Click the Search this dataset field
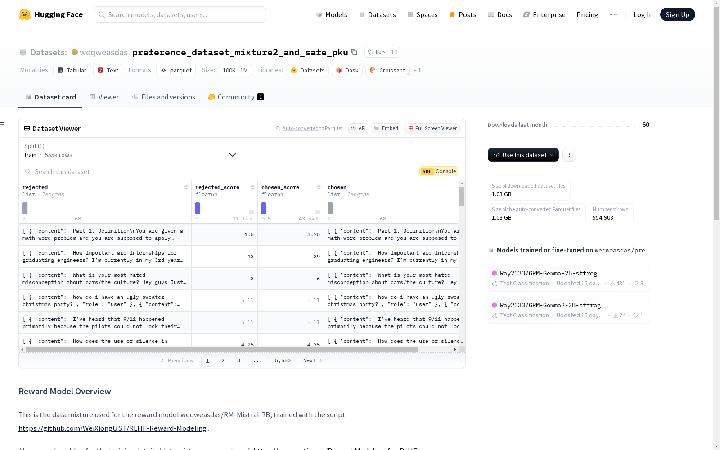720x450 pixels. 220,171
